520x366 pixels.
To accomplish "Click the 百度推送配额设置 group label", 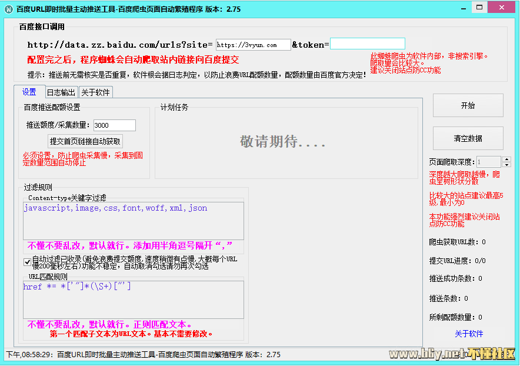I will tap(52, 107).
